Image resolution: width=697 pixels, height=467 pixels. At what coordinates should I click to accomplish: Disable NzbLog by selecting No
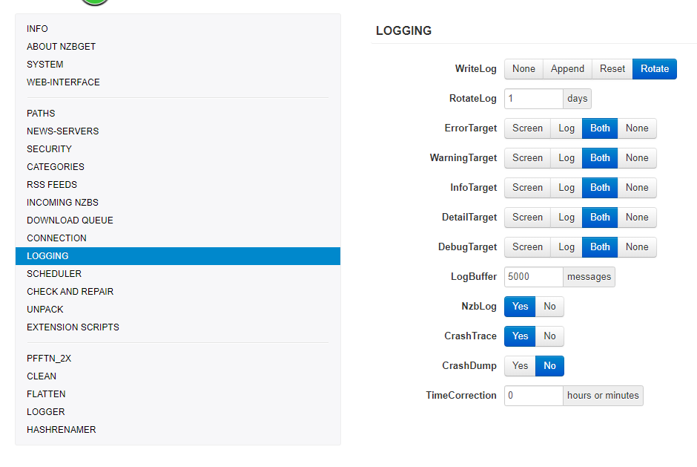[x=549, y=307]
